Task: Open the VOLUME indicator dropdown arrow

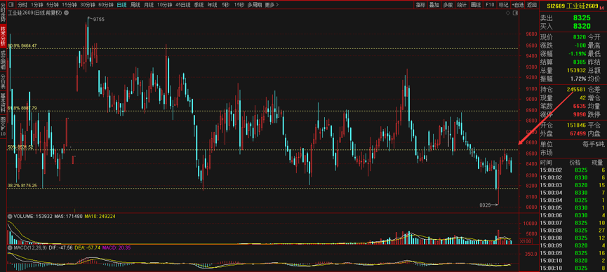Action: (x=11, y=217)
